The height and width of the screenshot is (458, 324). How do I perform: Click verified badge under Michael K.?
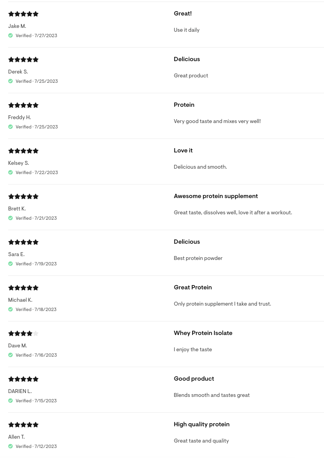(x=10, y=309)
